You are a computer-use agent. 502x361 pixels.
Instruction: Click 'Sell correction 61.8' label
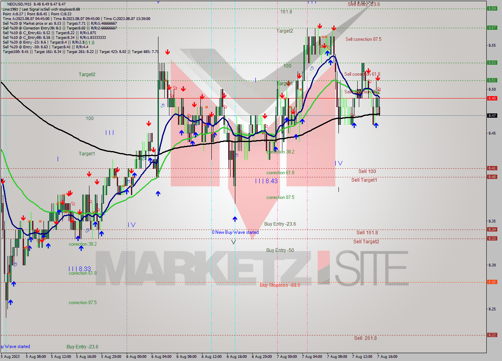pos(362,74)
